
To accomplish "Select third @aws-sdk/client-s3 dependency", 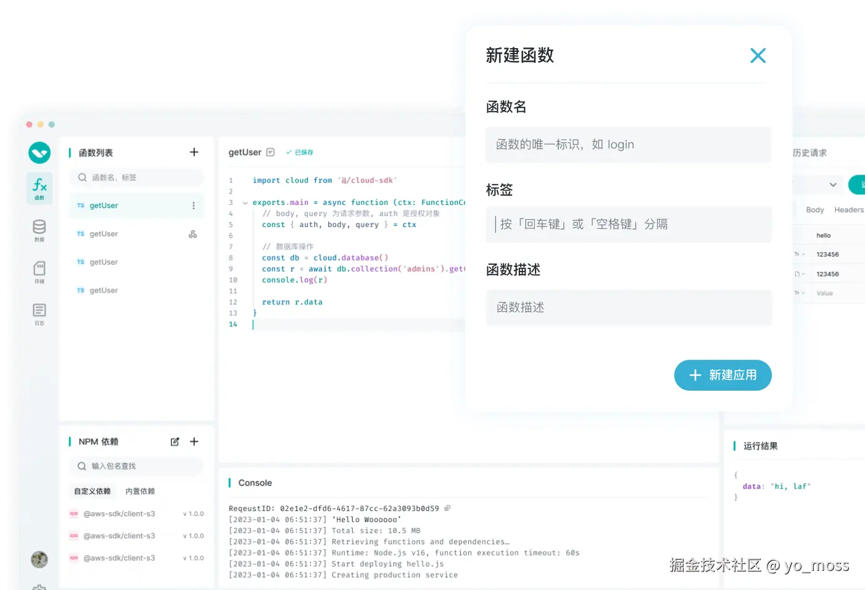I will click(136, 558).
